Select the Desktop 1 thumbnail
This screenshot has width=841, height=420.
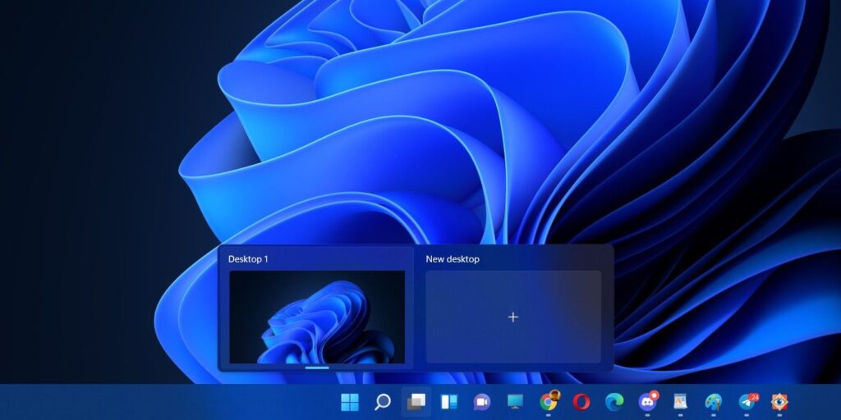317,317
